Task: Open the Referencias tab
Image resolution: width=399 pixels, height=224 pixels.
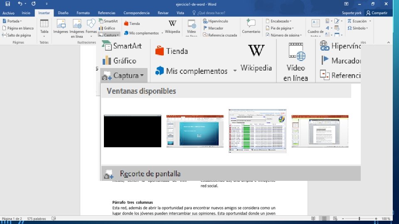Action: point(106,13)
